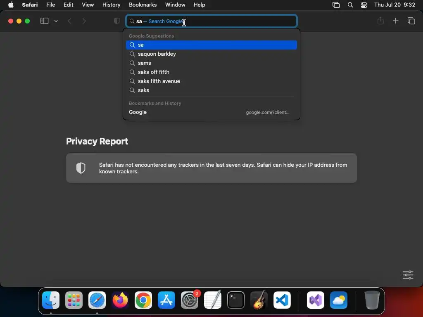
Task: Open the App Store from the Dock
Action: [x=166, y=300]
